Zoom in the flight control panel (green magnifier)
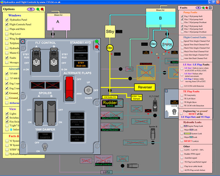Viewport: 220px width, 176px height. [x=97, y=41]
